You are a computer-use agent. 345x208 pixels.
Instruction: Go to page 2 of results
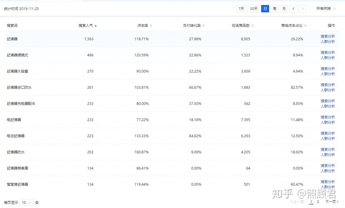pyautogui.click(x=318, y=202)
